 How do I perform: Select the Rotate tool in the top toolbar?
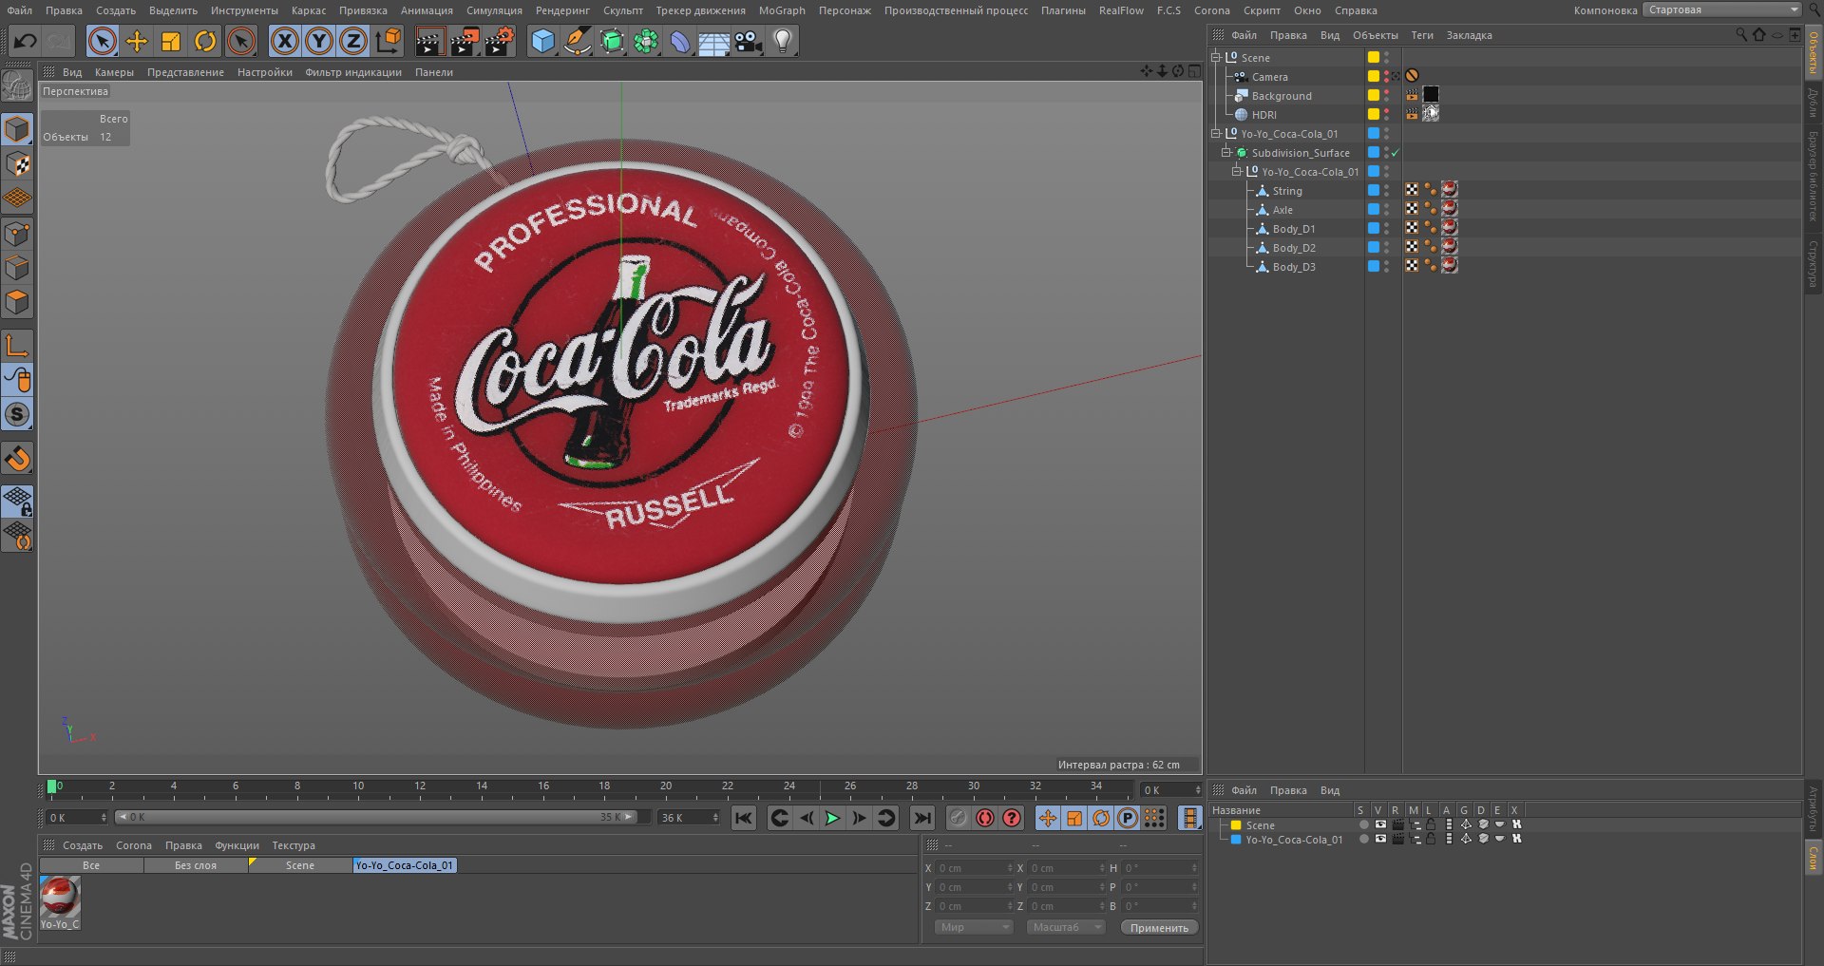(205, 41)
